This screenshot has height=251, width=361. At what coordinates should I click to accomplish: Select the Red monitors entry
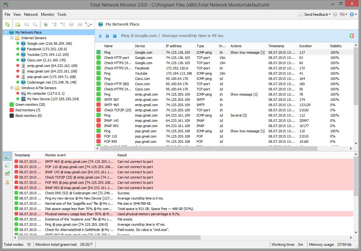(27, 110)
